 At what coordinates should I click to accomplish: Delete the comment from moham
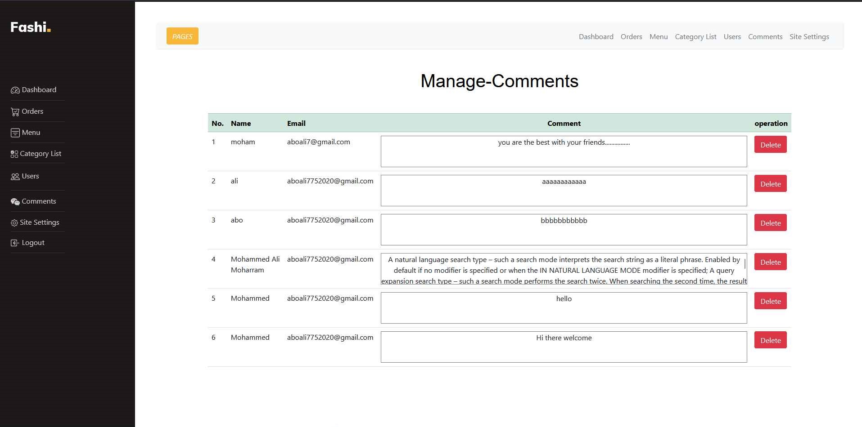coord(770,145)
